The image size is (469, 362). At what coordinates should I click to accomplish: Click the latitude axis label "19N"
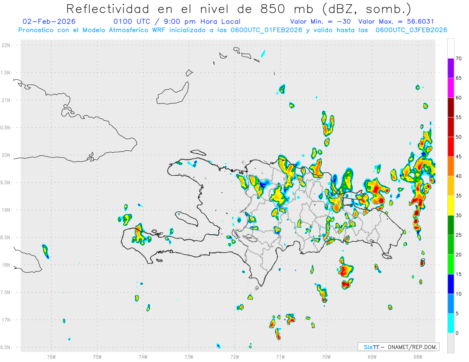(7, 210)
